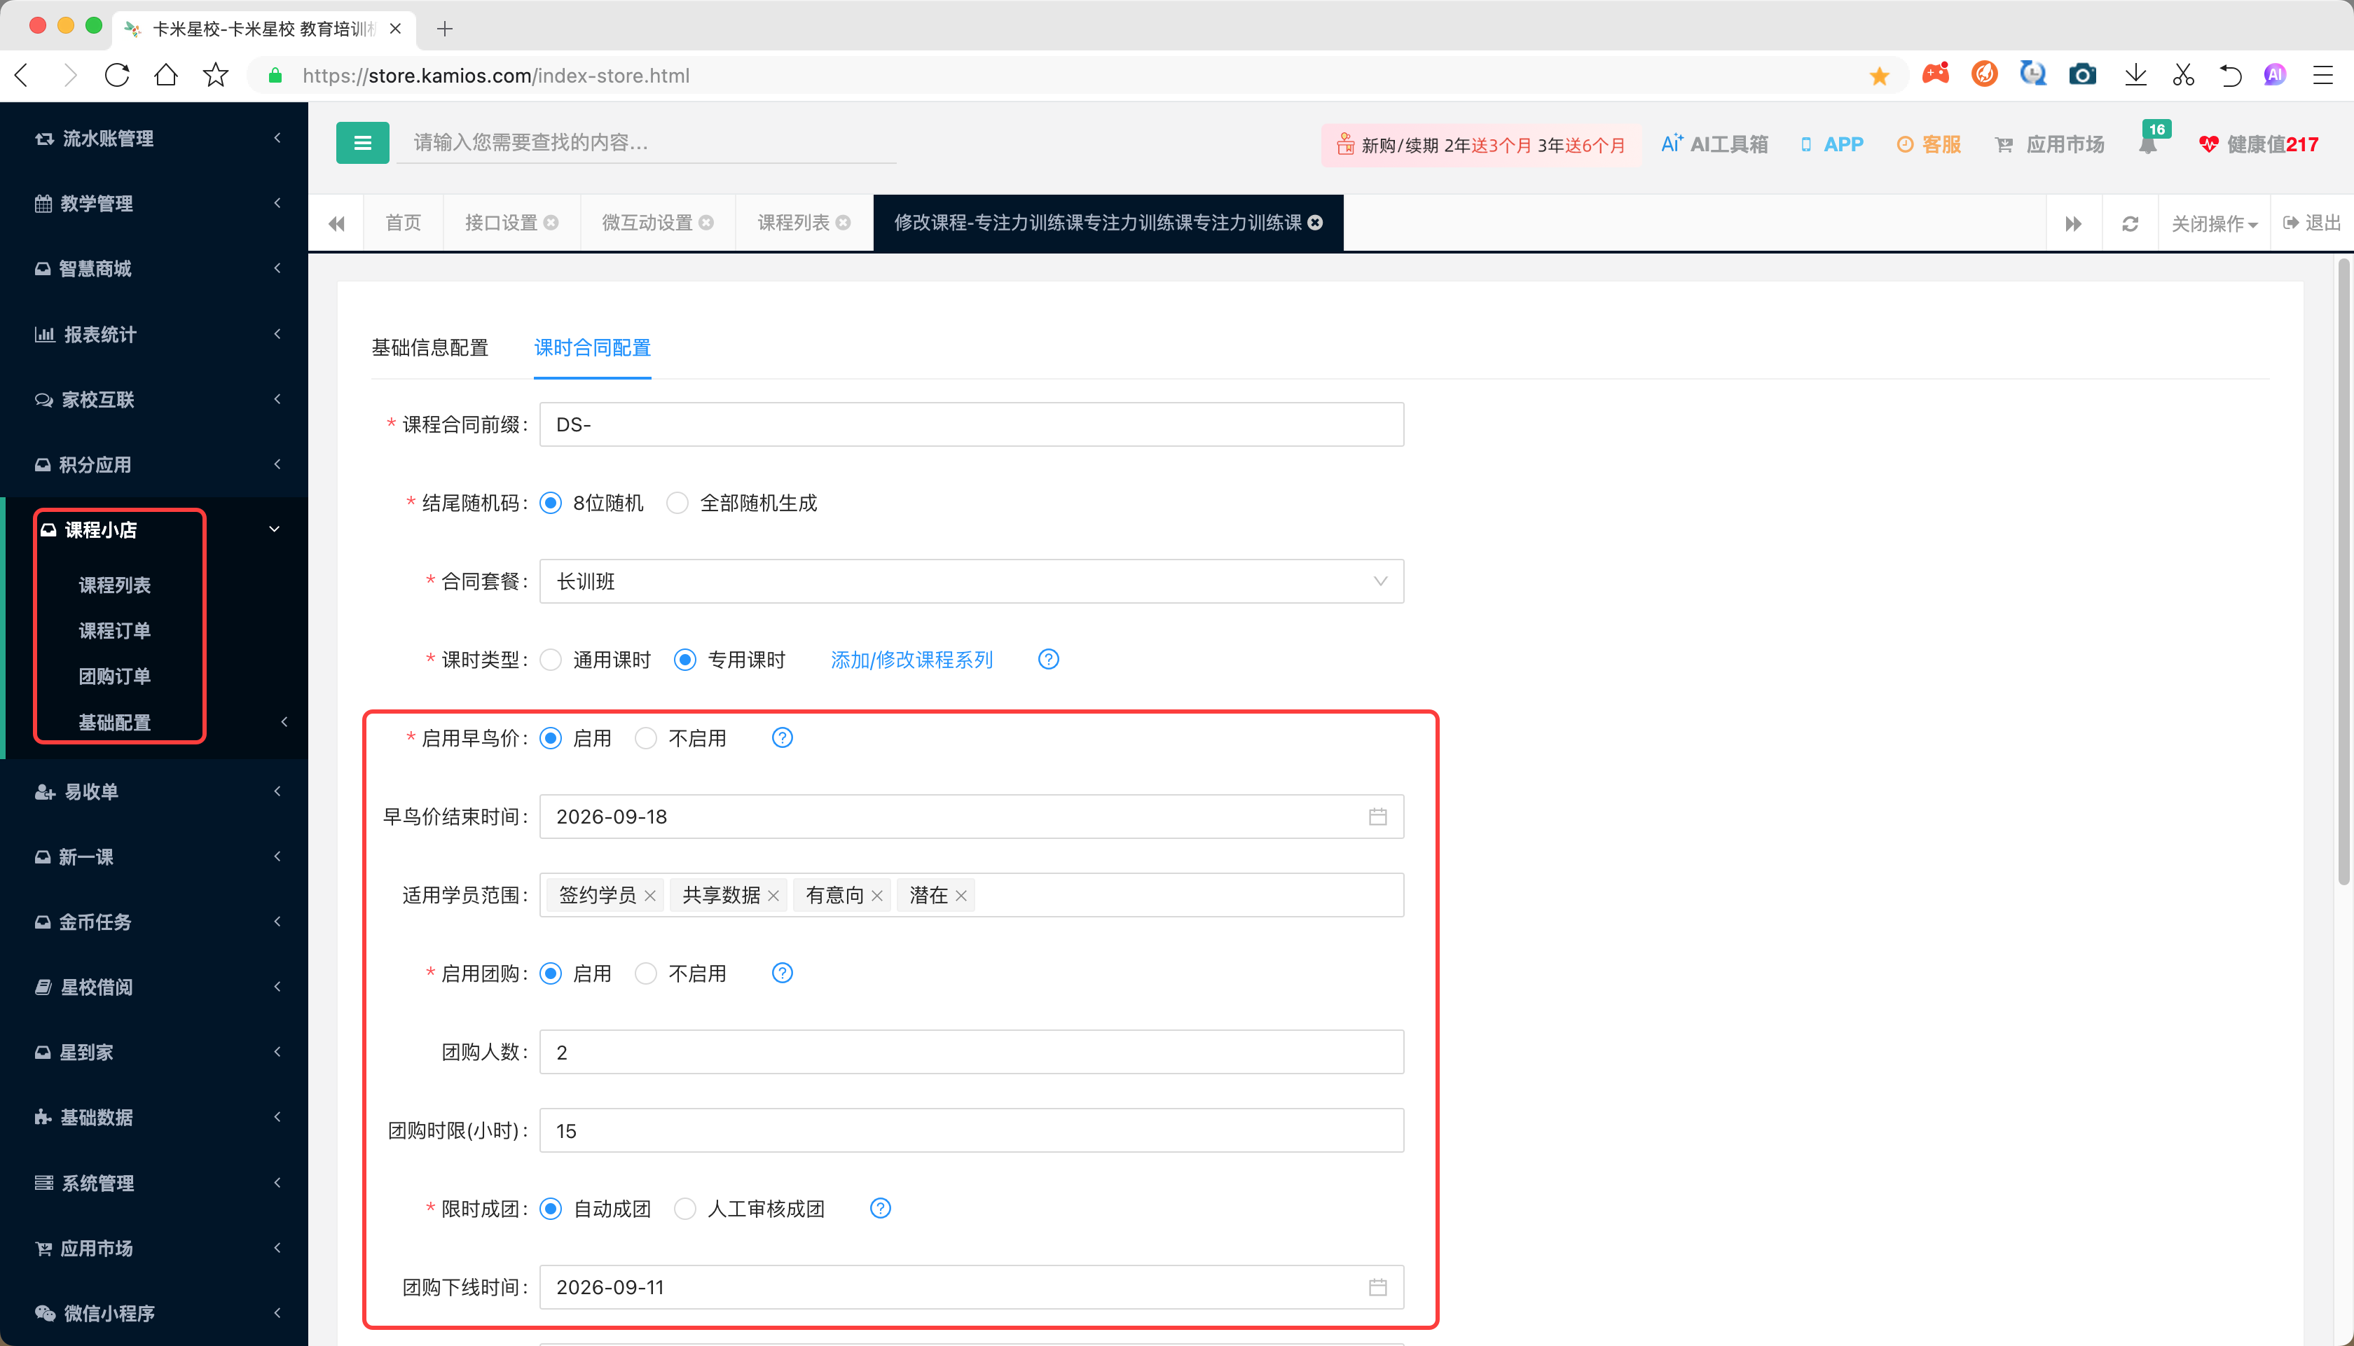This screenshot has height=1346, width=2354.
Task: Choose 人工审核成团 radio option
Action: pyautogui.click(x=685, y=1209)
